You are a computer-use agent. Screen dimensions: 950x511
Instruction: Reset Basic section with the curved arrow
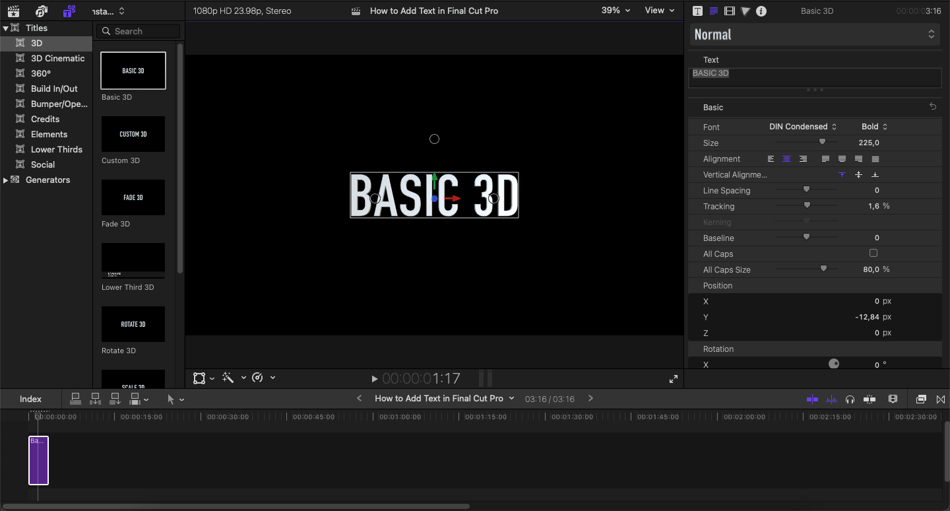point(933,106)
